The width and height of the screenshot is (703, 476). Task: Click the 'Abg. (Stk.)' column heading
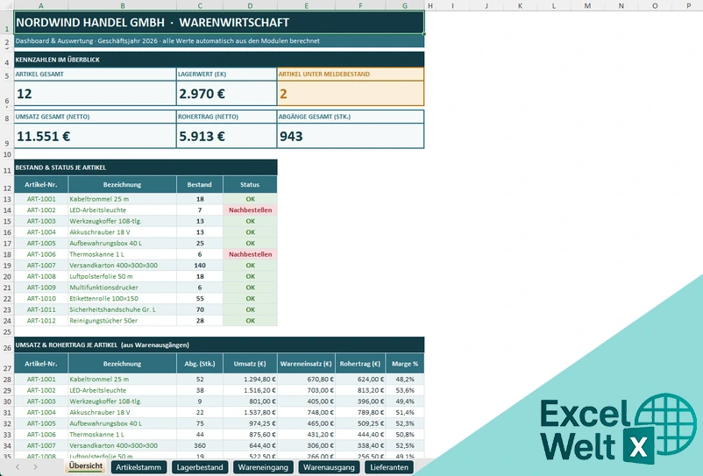[x=200, y=364]
